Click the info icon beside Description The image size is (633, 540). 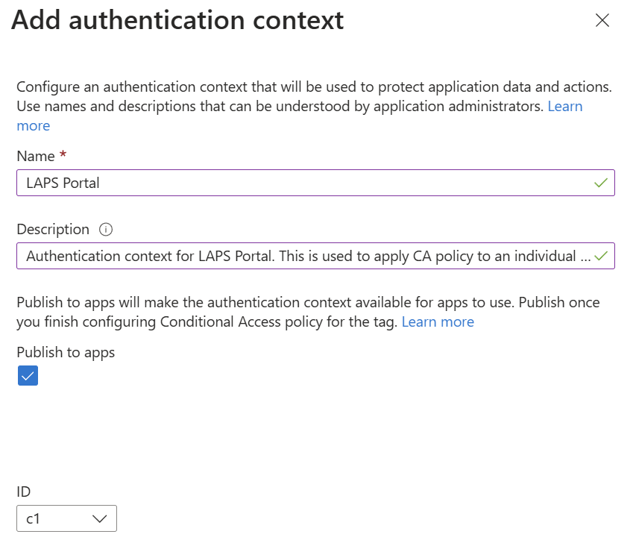(x=106, y=230)
